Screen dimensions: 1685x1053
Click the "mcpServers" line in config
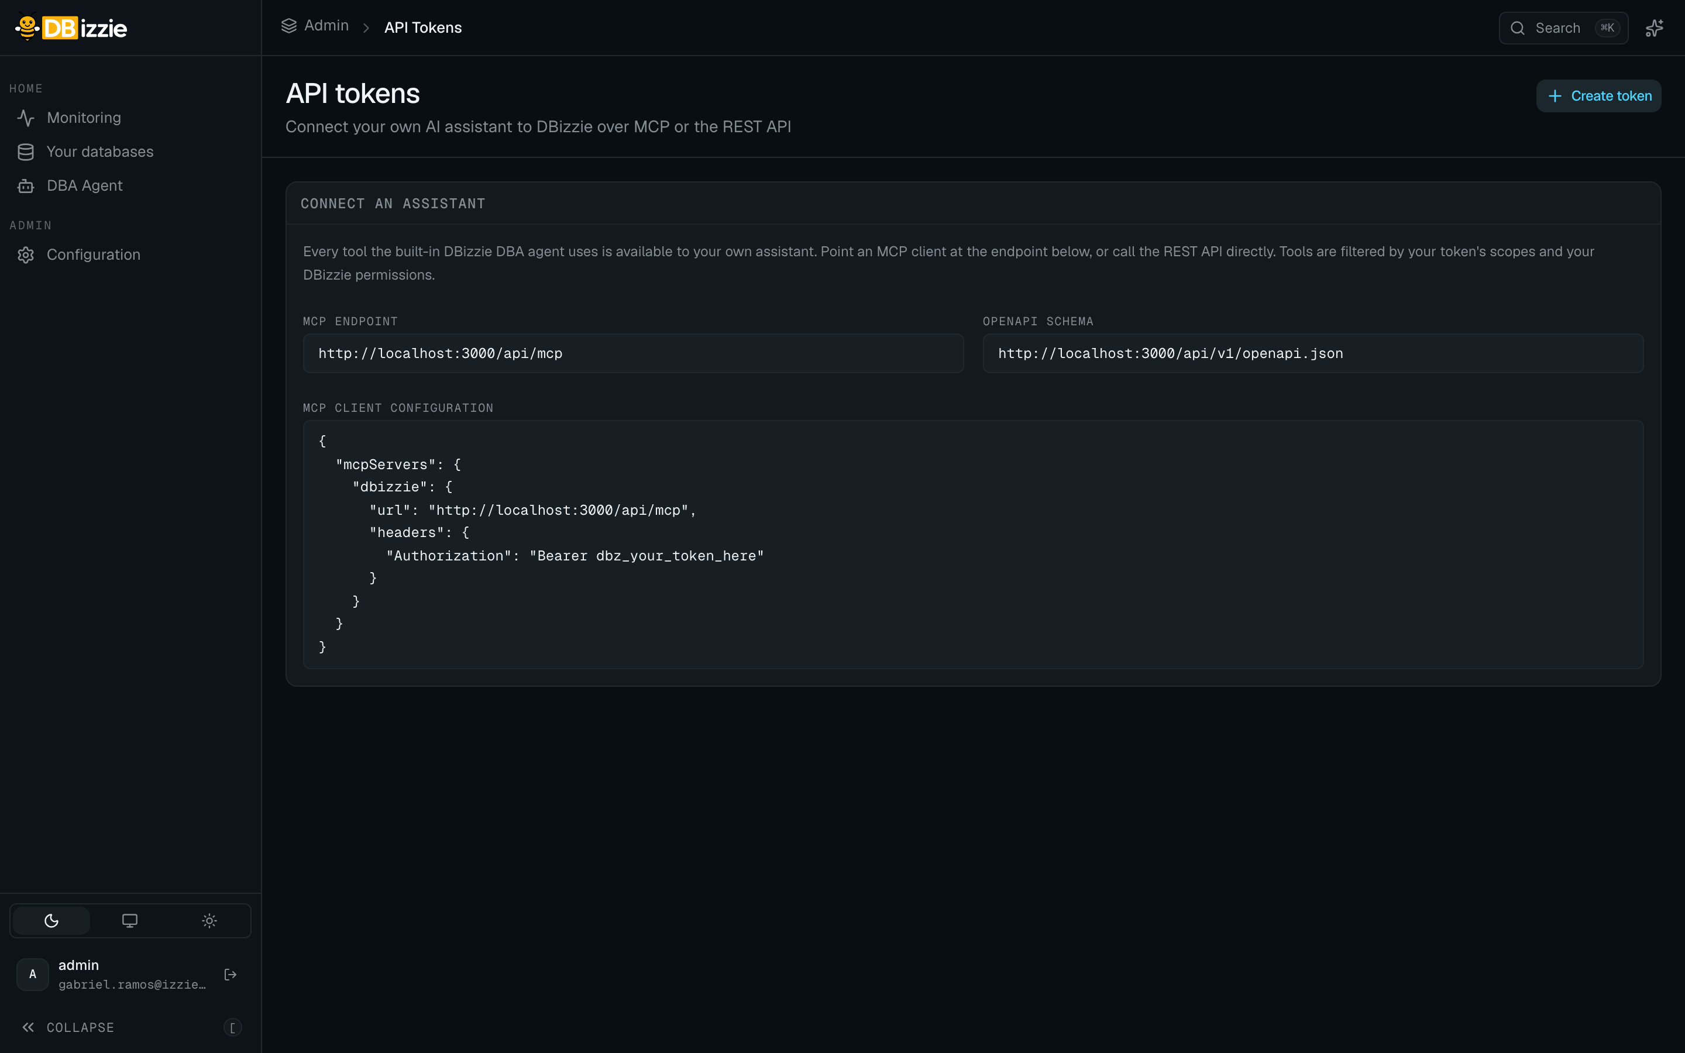pos(398,464)
